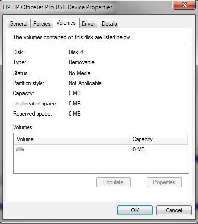
Task: Select the Volumes tab
Action: [x=66, y=23]
